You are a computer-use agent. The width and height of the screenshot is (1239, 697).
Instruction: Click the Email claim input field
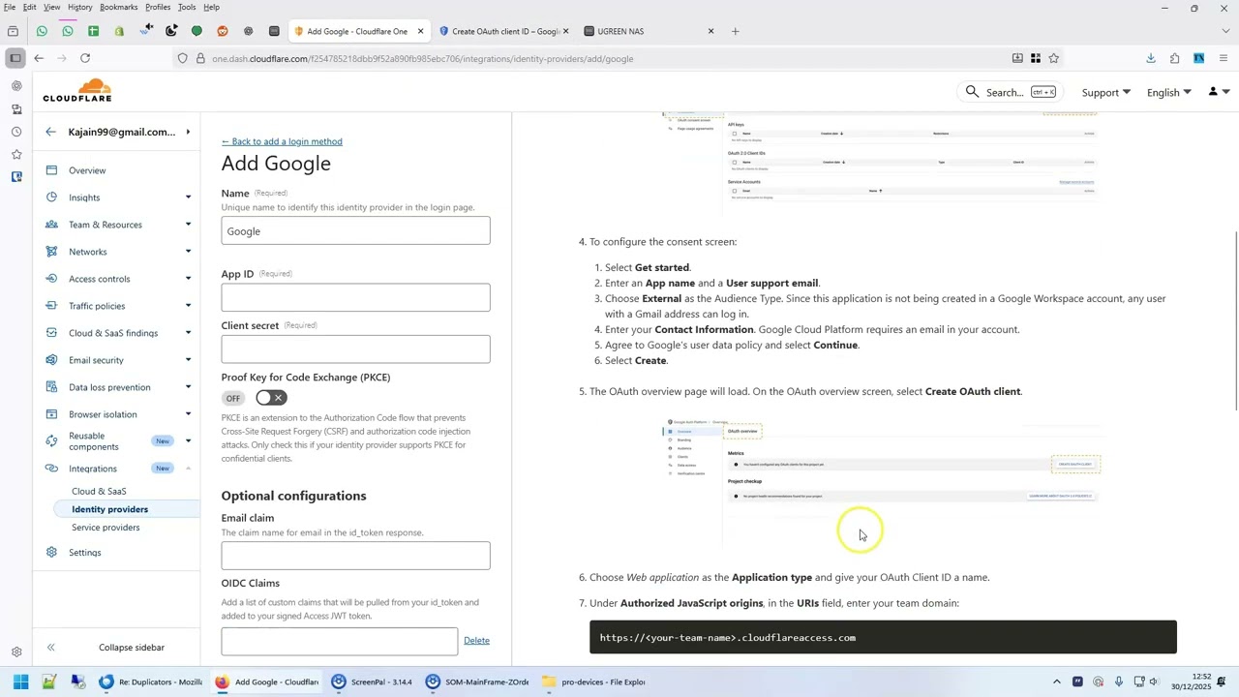pyautogui.click(x=355, y=555)
